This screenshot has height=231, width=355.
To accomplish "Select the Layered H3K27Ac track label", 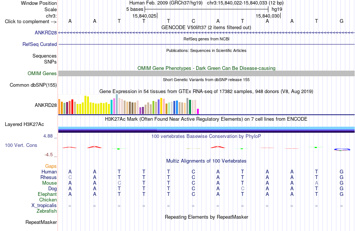I will coord(24,124).
